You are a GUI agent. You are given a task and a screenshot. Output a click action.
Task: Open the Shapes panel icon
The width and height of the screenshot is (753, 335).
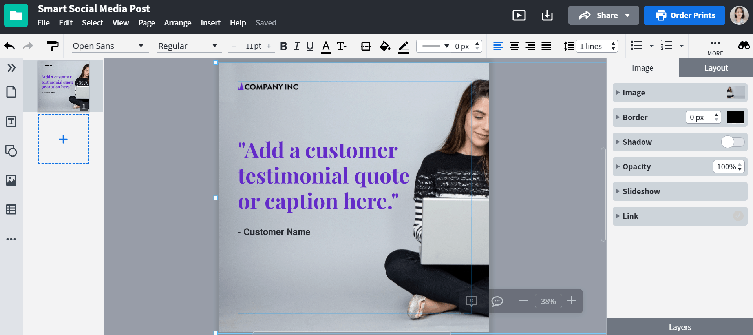coord(11,151)
